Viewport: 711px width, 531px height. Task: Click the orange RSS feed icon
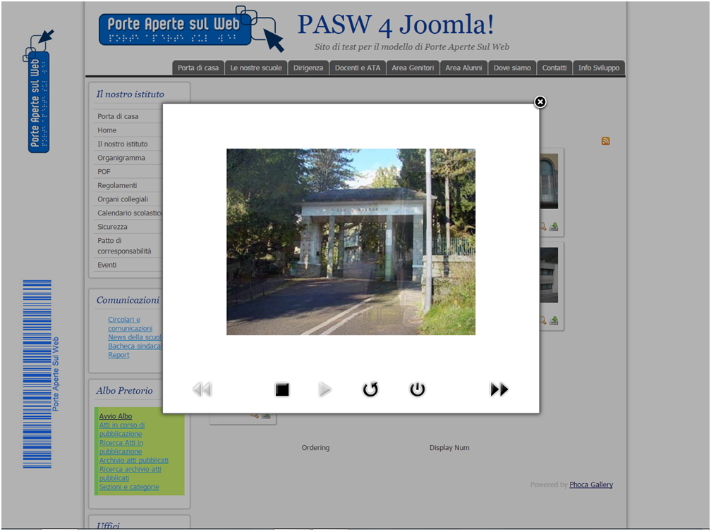pos(605,141)
